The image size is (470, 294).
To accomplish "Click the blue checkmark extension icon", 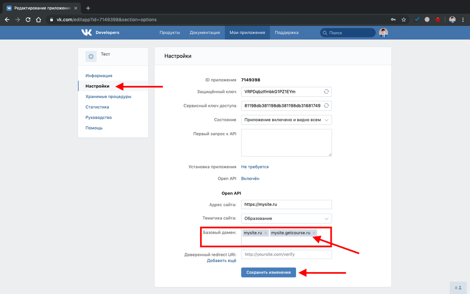I will [417, 20].
